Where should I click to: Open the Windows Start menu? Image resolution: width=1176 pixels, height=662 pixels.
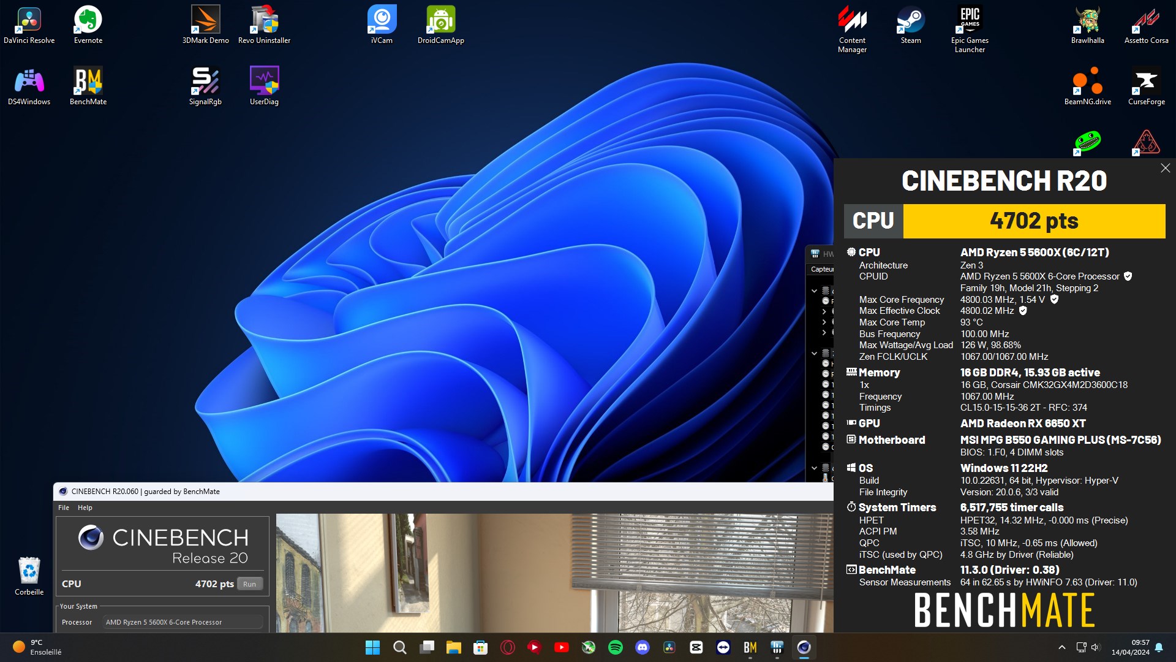[372, 647]
